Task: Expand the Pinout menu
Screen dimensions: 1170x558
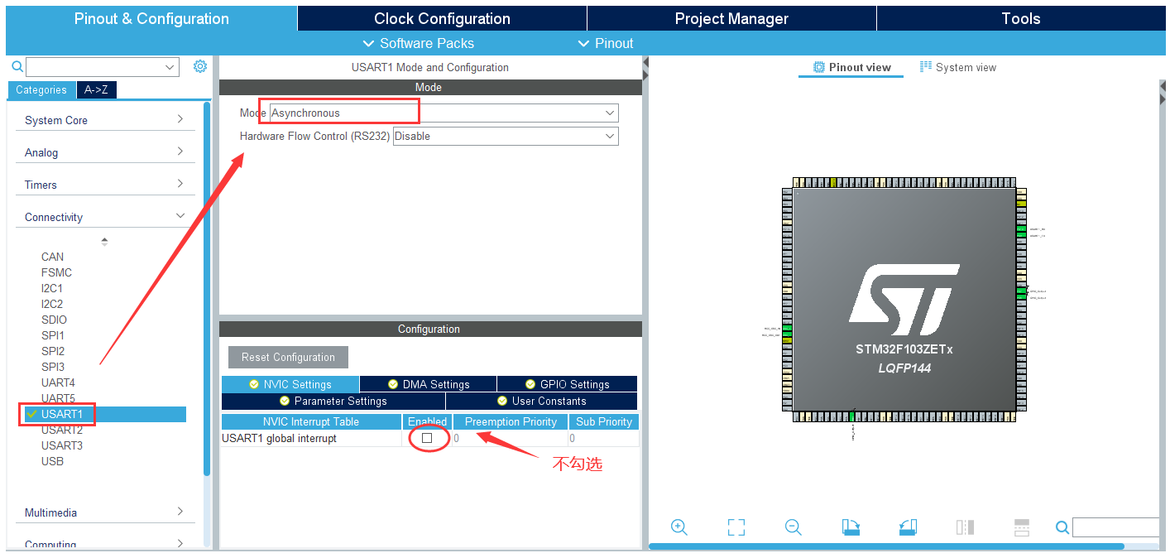Action: point(606,43)
